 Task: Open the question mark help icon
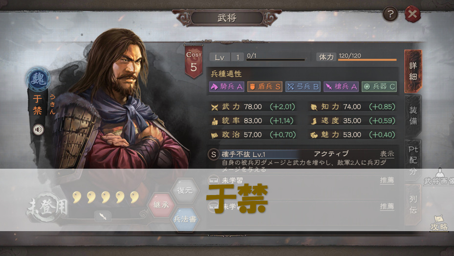(x=390, y=14)
